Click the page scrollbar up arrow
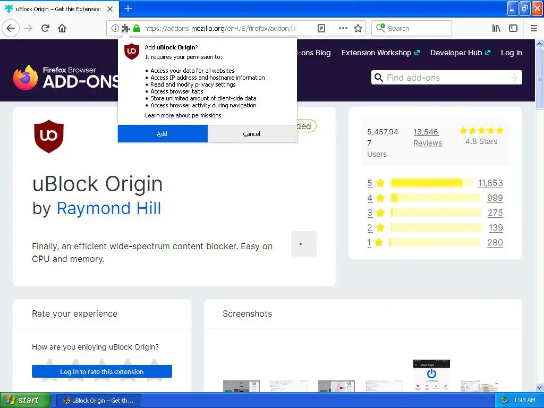 tap(539, 44)
